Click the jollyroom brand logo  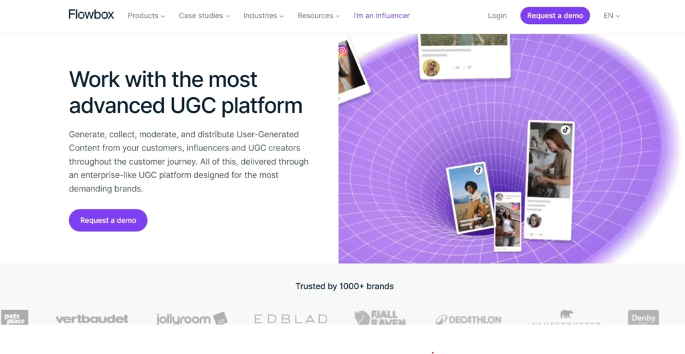tap(192, 319)
